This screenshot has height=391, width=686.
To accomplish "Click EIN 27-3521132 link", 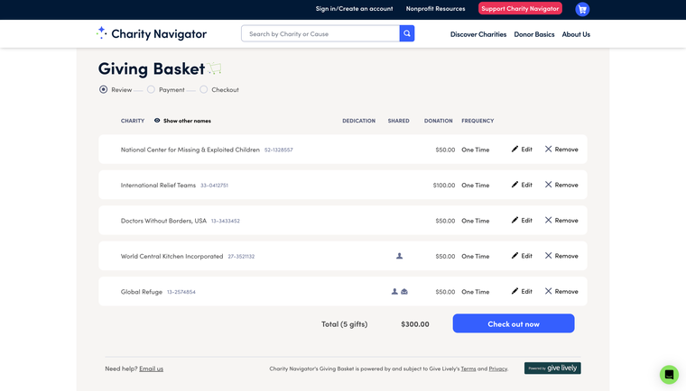I will tap(241, 257).
